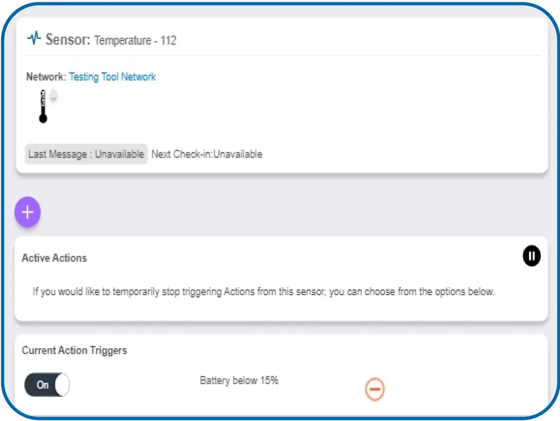Select the Temperature - 112 sensor name
Viewport: 560px width, 421px height.
click(135, 41)
